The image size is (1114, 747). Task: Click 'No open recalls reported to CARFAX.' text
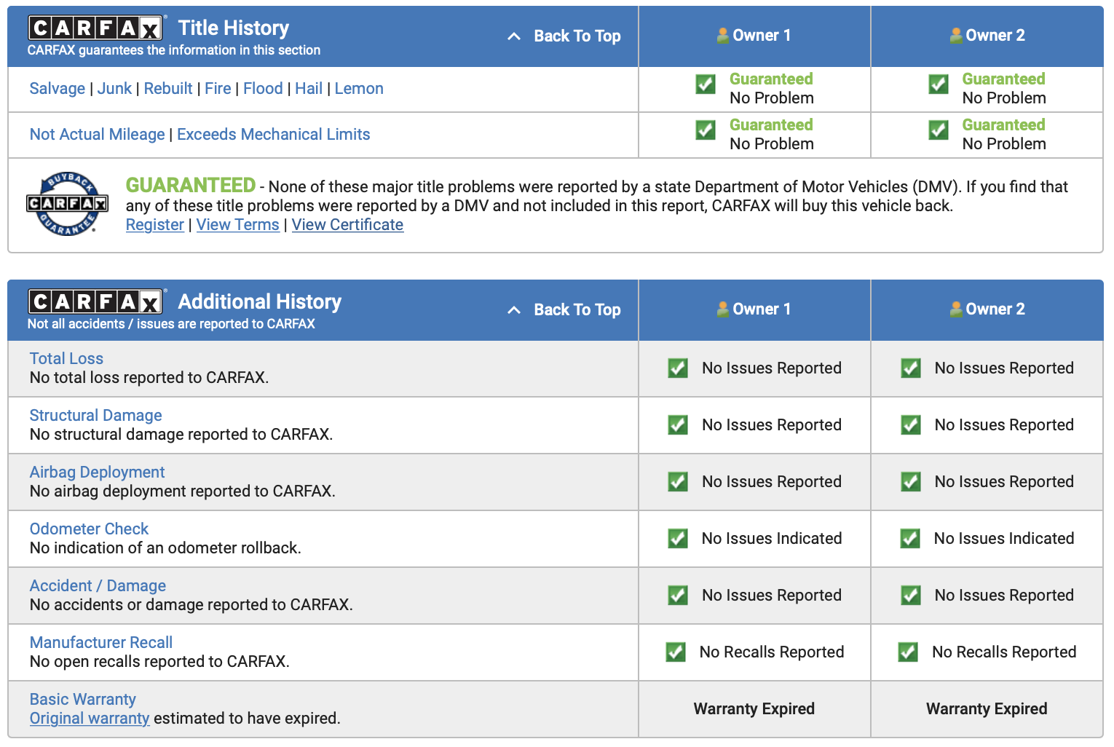tap(159, 661)
